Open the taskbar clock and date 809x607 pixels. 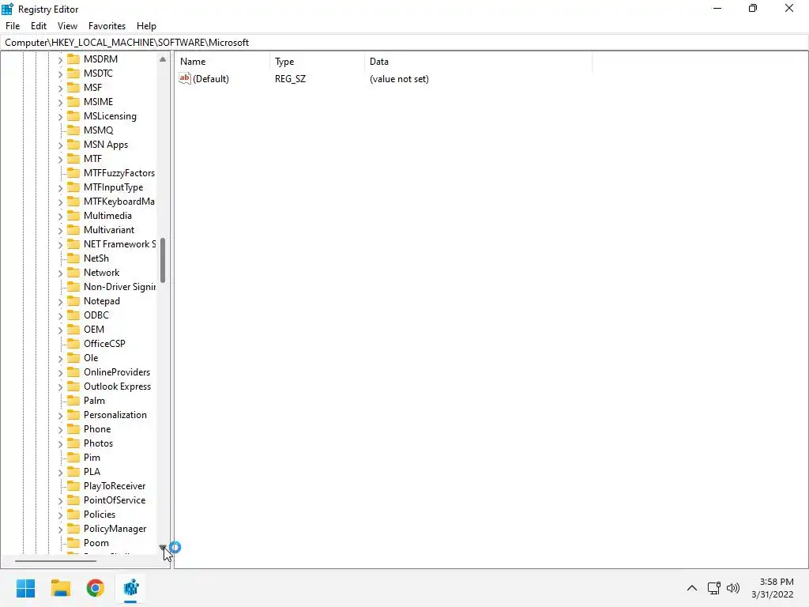(773, 588)
